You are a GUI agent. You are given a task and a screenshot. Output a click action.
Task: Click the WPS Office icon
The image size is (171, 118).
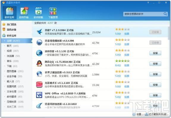pyautogui.click(x=39, y=95)
